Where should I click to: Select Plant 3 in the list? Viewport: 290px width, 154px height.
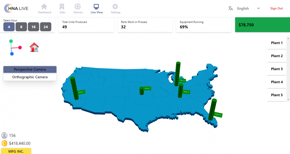(x=277, y=69)
